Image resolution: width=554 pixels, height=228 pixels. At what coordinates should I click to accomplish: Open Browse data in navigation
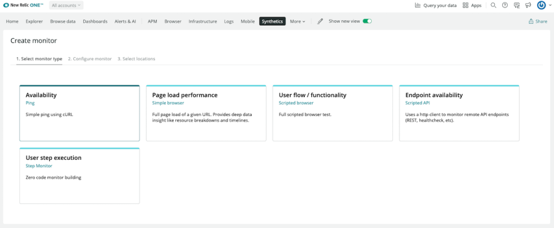tap(63, 21)
